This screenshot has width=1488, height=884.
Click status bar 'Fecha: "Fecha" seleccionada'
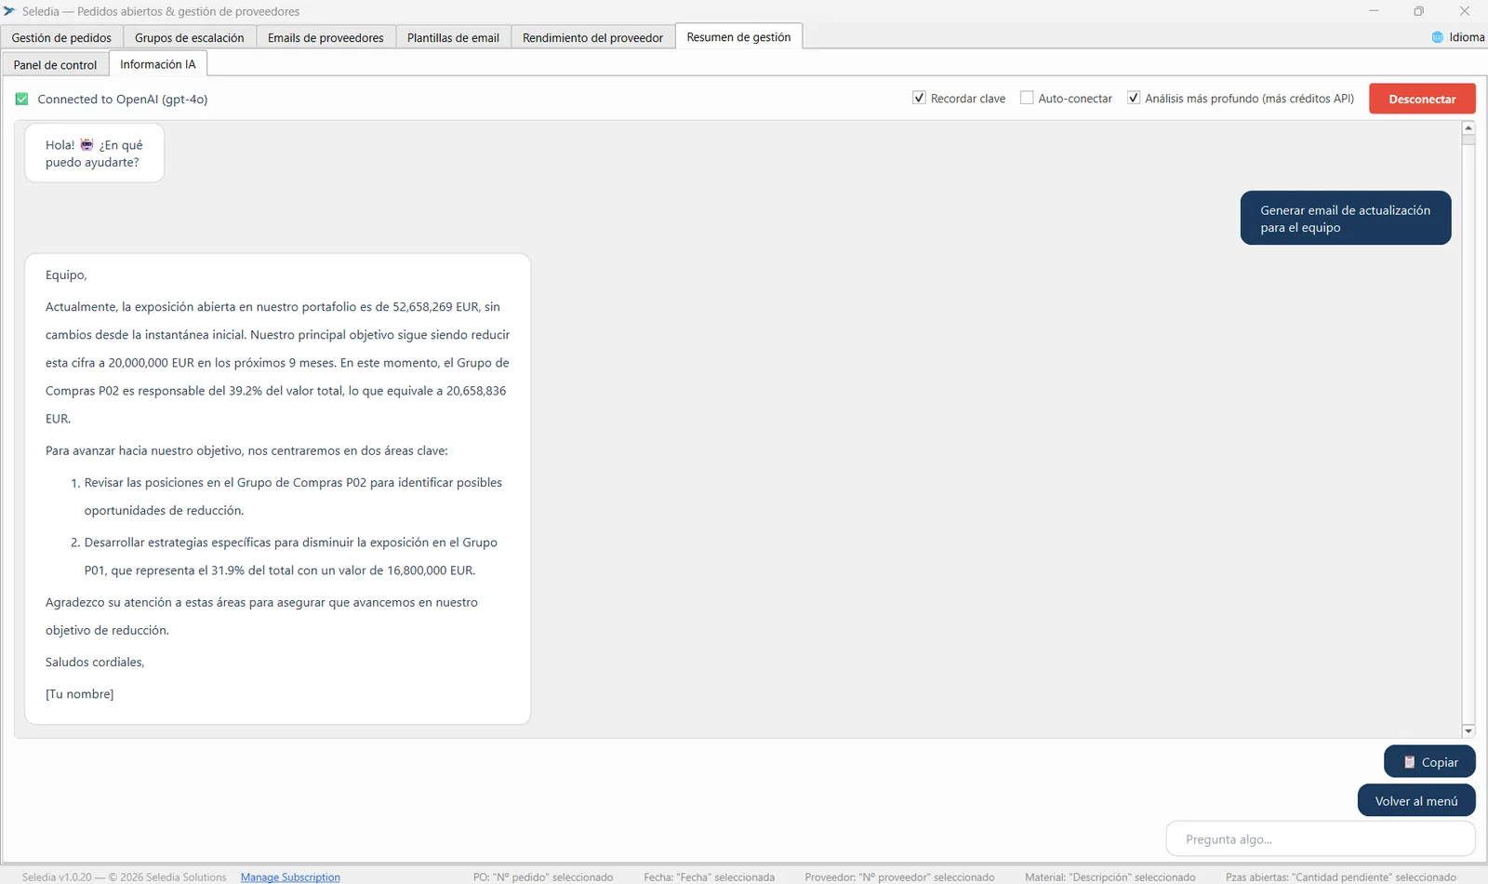pyautogui.click(x=709, y=877)
